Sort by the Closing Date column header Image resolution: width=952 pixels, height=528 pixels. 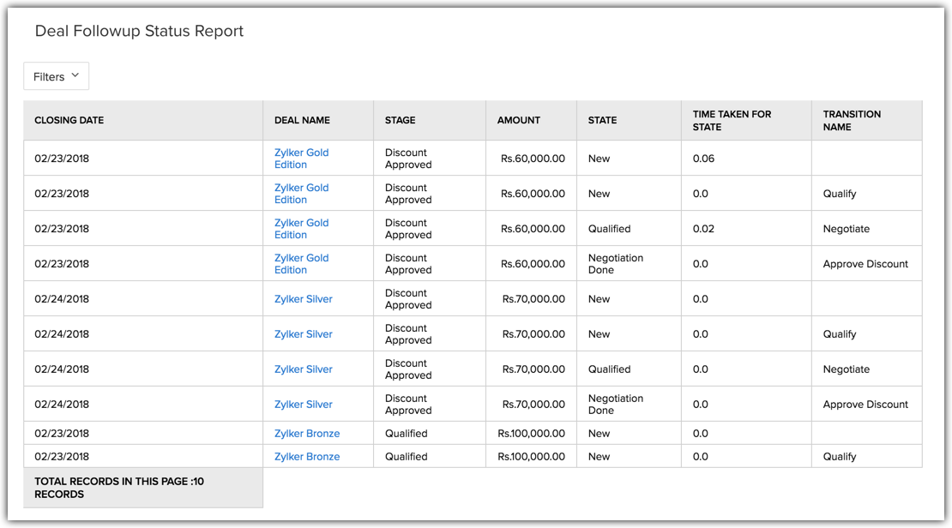click(x=69, y=120)
